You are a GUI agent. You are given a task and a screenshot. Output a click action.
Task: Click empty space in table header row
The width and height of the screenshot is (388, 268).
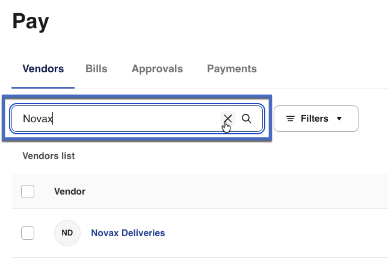coord(241,192)
